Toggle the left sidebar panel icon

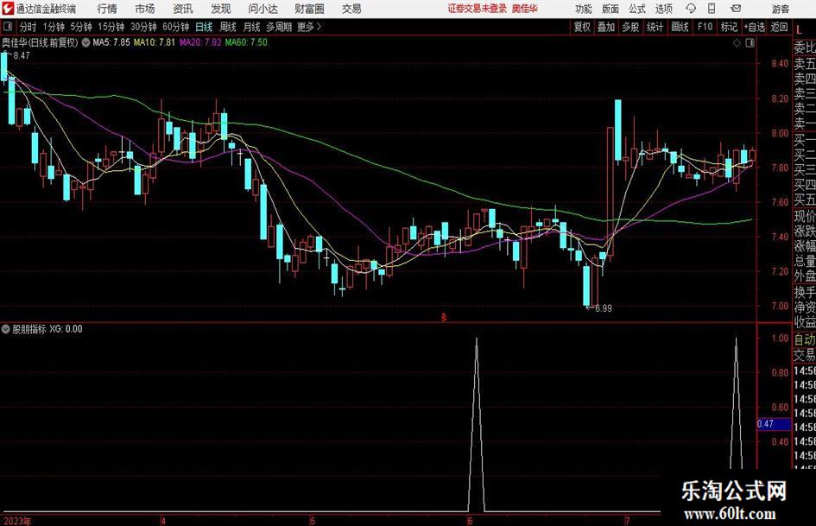point(8,27)
